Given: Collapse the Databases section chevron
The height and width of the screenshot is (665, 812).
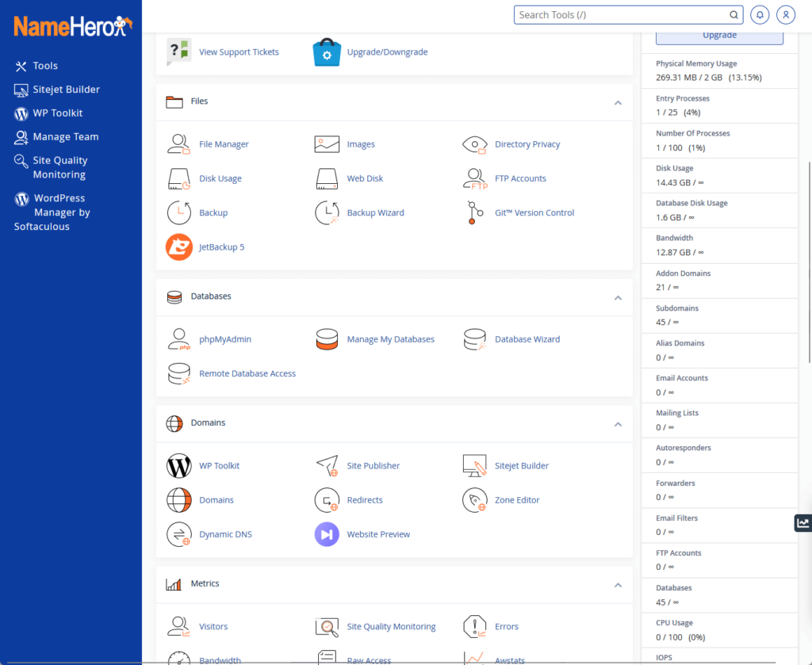Looking at the screenshot, I should pyautogui.click(x=618, y=297).
